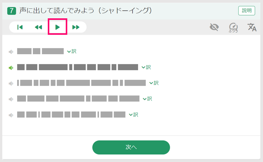263x162 pixels.
Task: Expand 訳 translation of fifth sentence
Action: [133, 115]
